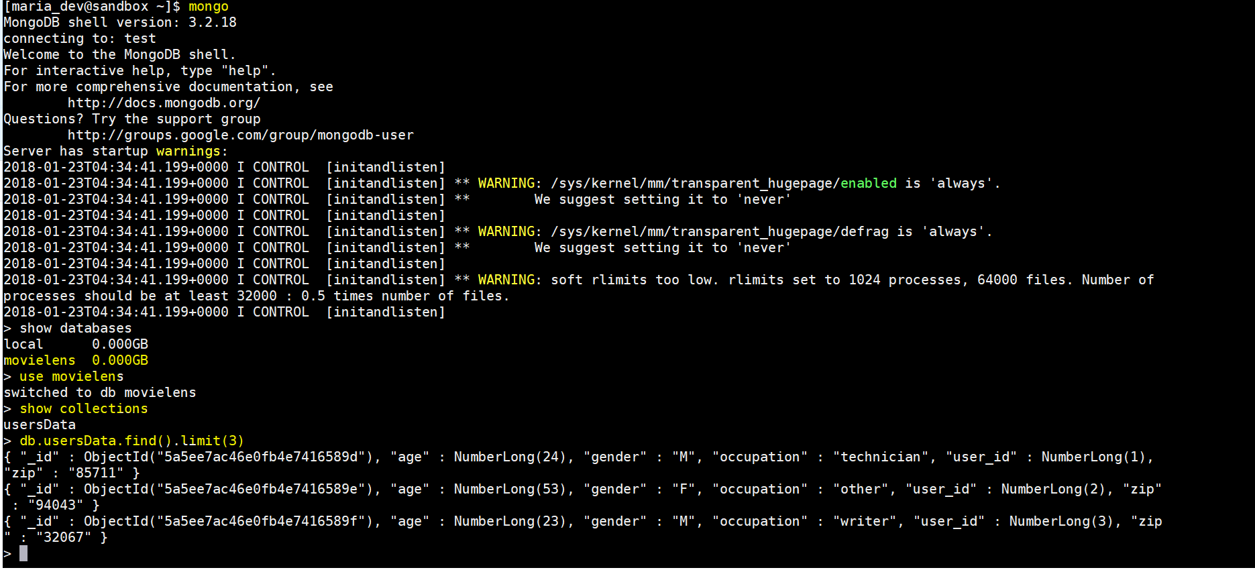Click the 'local' database entry
1255x570 pixels.
(x=23, y=345)
